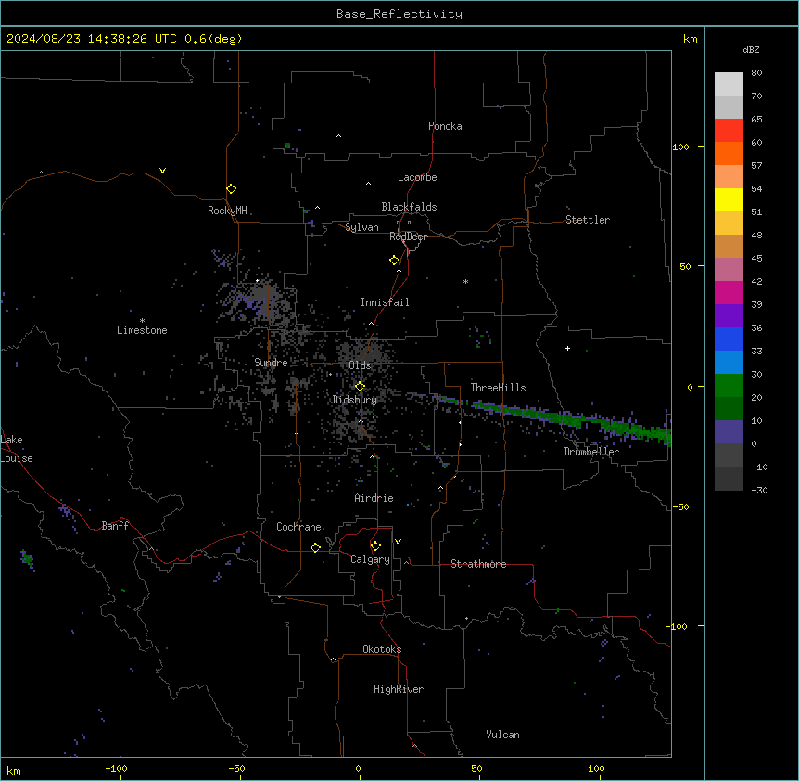Pick the purple 39-36 dBZ legend color

[x=729, y=315]
